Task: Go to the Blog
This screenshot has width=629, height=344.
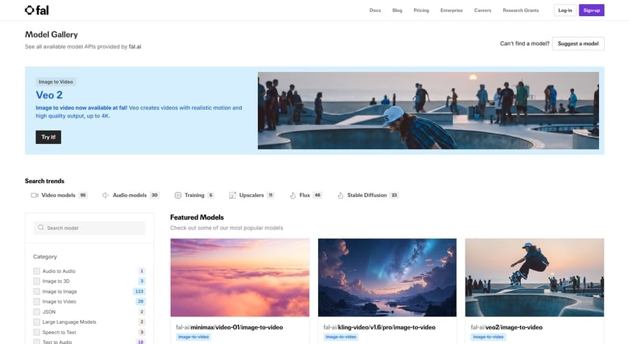Action: [397, 10]
